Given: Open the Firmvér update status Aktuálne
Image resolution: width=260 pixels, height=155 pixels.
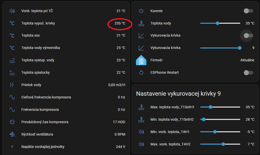Looking at the screenshot, I should (247, 60).
